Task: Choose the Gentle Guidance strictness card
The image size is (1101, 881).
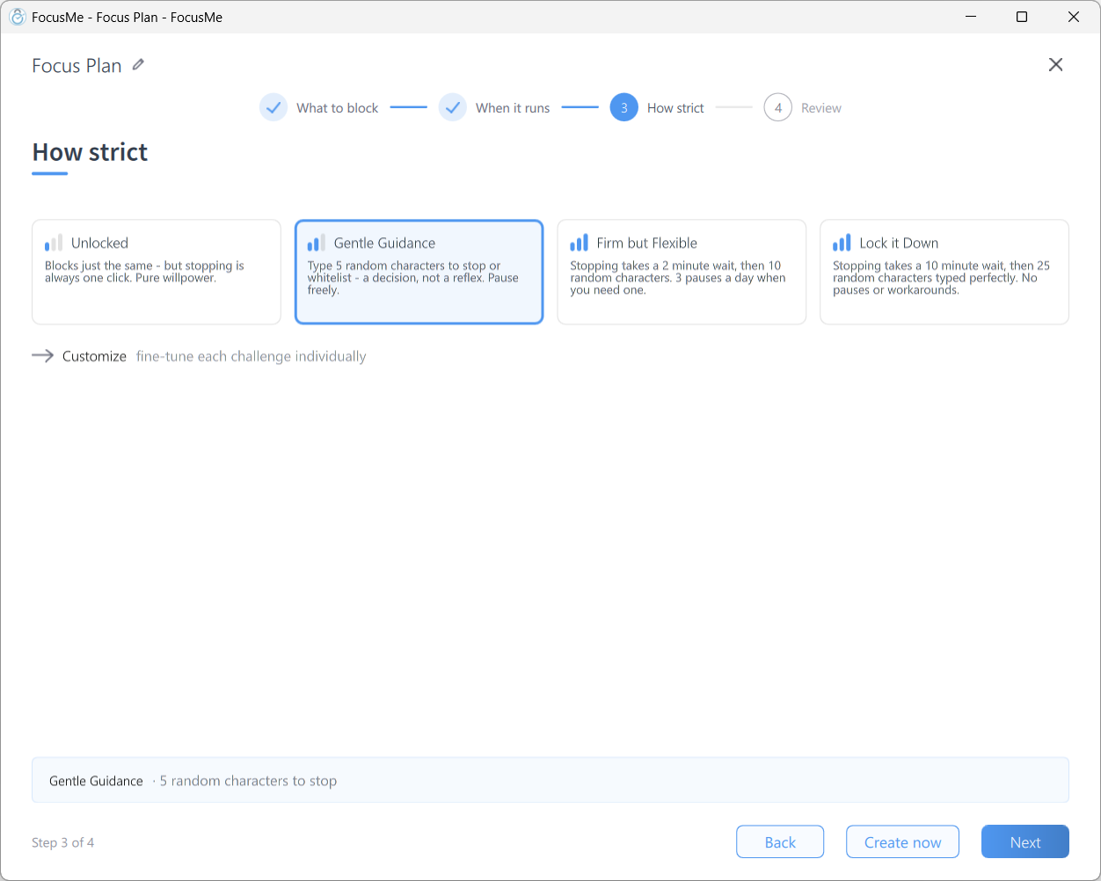Action: coord(419,272)
